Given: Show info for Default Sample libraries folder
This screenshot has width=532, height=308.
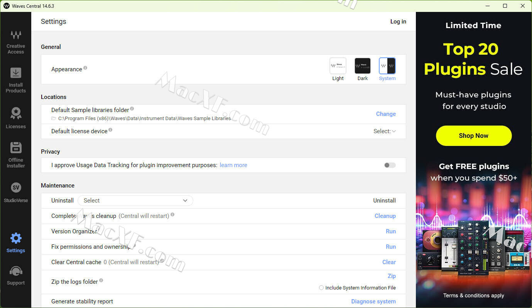Looking at the screenshot, I should [x=132, y=109].
